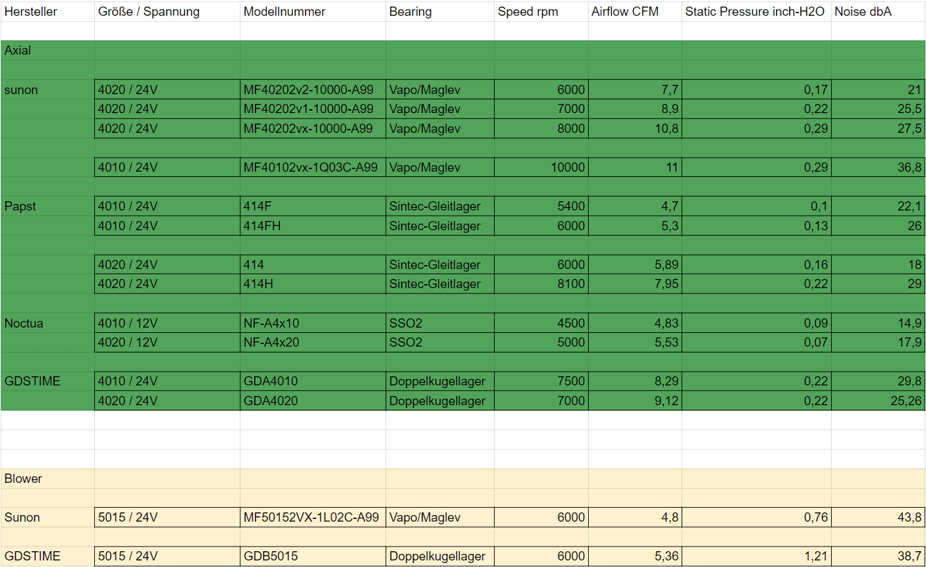The height and width of the screenshot is (567, 926).
Task: Select static pressure cell 0,09
Action: tap(757, 323)
